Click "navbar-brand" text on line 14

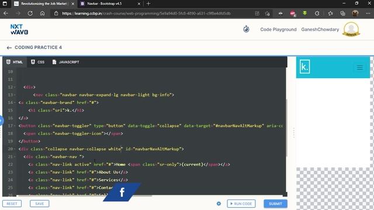pyautogui.click(x=57, y=103)
